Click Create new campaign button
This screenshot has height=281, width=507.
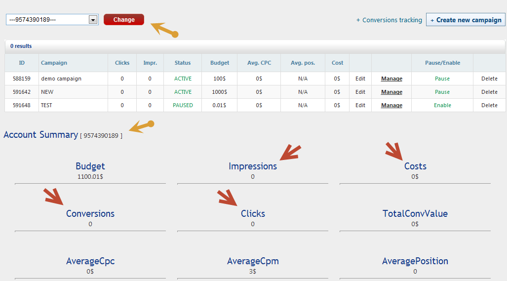466,20
